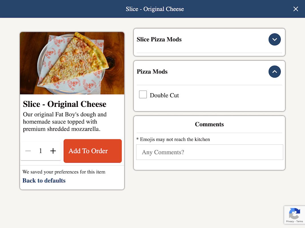The image size is (305, 228).
Task: Focus the Any Comments? text field
Action: pyautogui.click(x=209, y=152)
